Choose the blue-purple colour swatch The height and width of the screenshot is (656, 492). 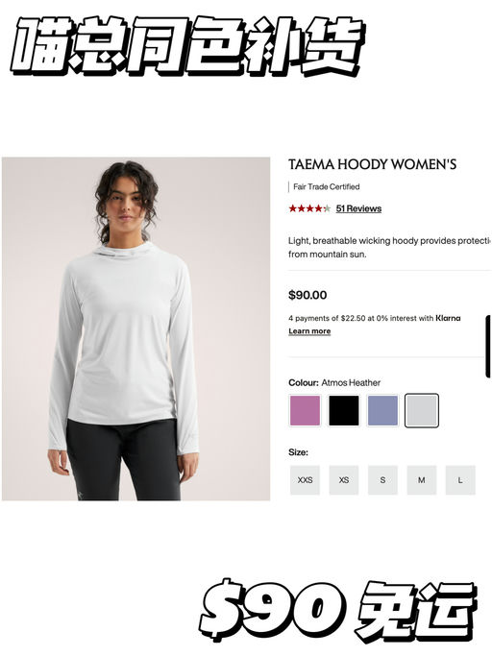coord(382,410)
